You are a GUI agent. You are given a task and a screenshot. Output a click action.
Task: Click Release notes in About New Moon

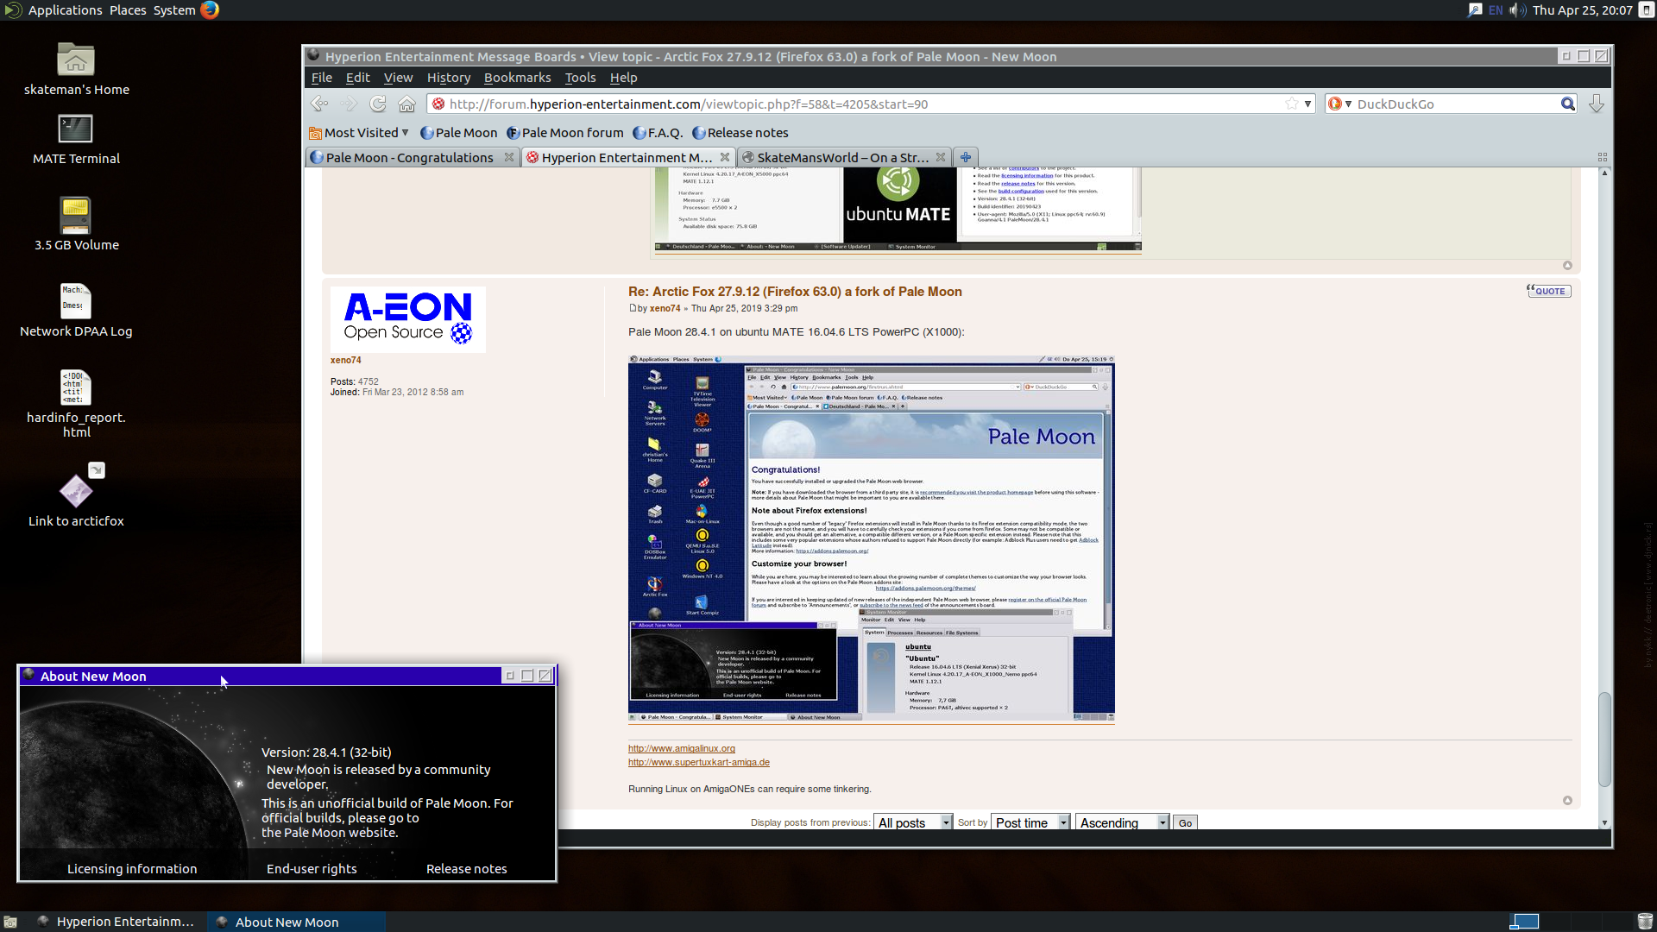467,869
